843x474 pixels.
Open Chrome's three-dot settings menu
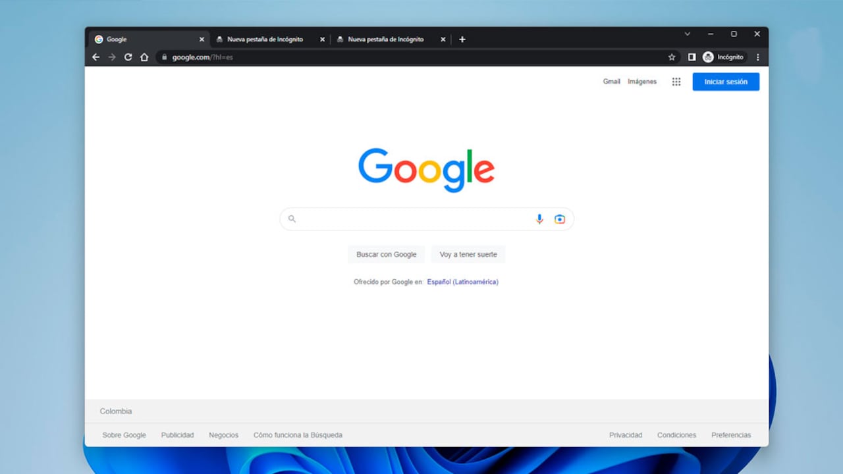click(757, 57)
